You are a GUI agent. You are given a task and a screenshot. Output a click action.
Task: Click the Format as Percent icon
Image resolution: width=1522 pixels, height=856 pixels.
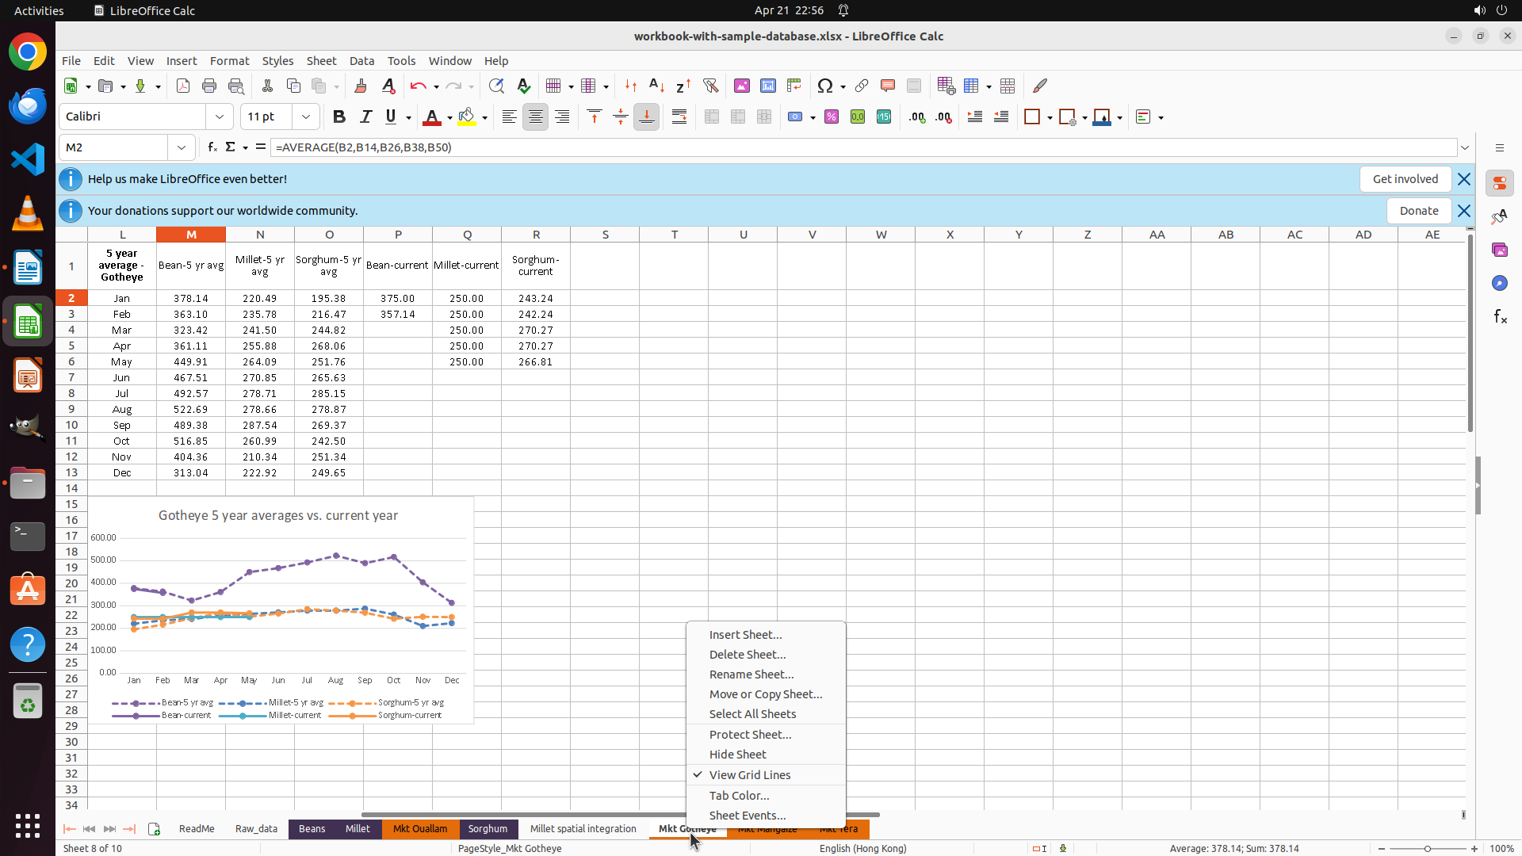point(832,117)
